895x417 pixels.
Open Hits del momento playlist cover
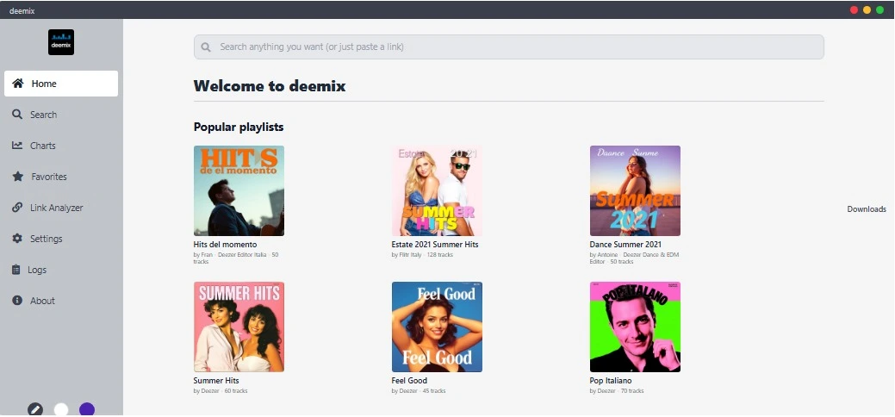point(239,190)
